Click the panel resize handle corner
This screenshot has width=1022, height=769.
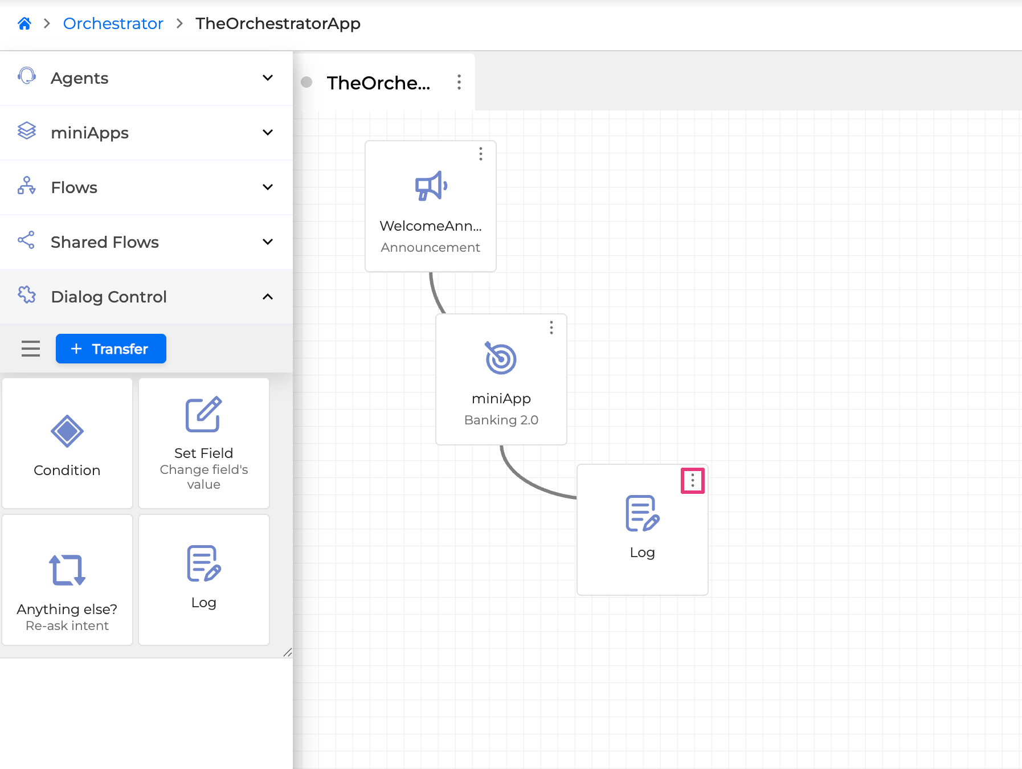point(288,653)
